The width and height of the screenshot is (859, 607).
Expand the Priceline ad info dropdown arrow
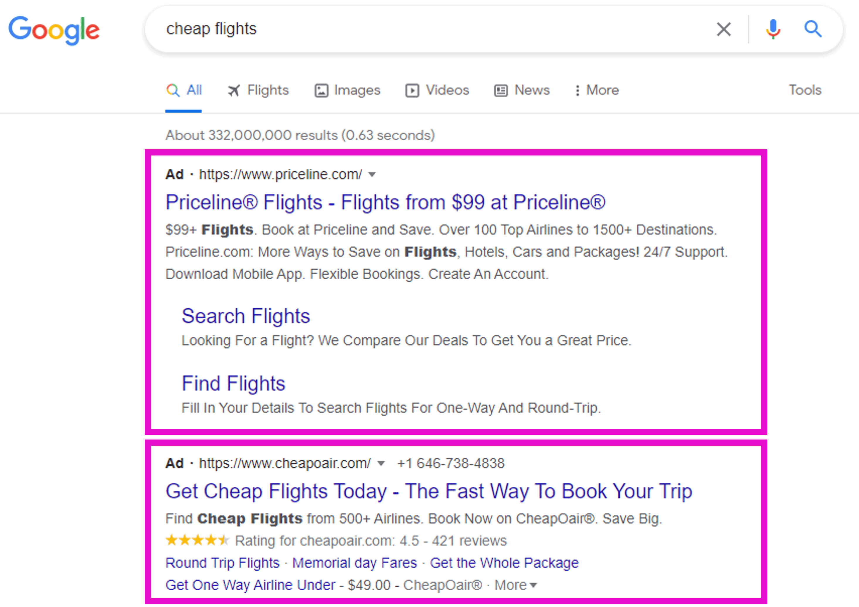[x=372, y=175]
